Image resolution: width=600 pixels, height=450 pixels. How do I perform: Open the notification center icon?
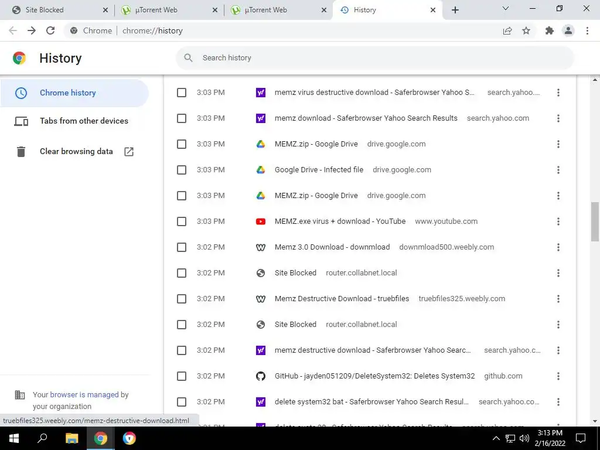(x=581, y=438)
